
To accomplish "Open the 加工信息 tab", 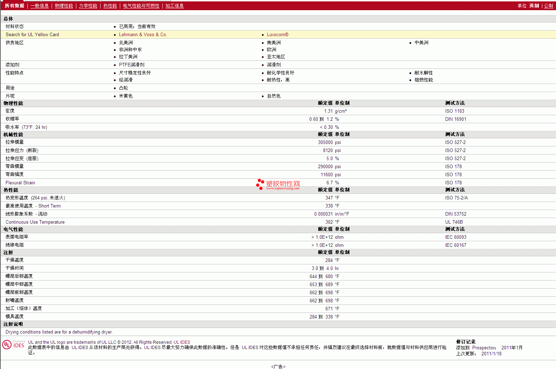I will pos(175,6).
